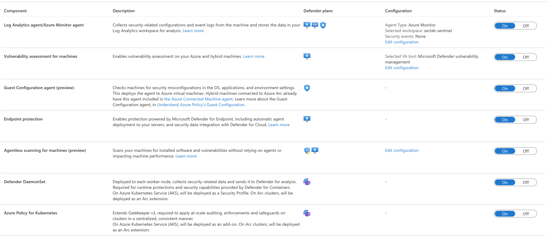This screenshot has width=548, height=239.
Task: Open the Azure Connected Machine agent link
Action: pyautogui.click(x=198, y=99)
